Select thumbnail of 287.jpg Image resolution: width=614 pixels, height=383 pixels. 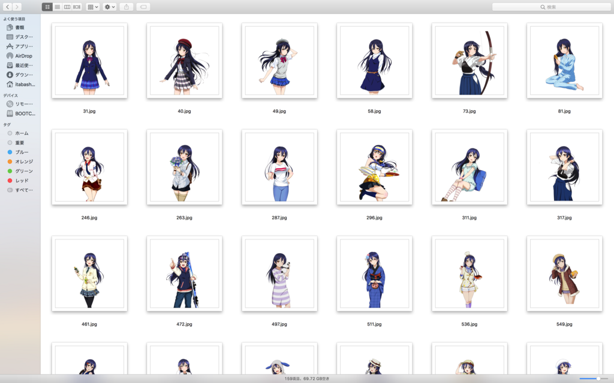coord(279,168)
